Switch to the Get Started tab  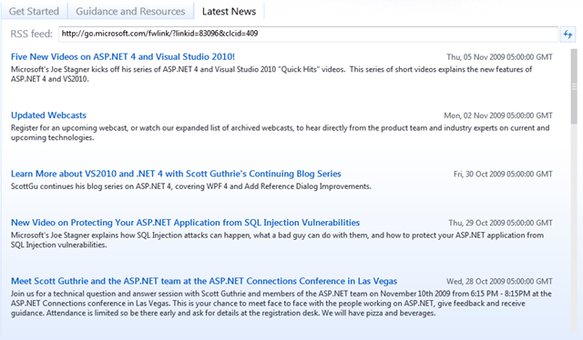(x=34, y=11)
